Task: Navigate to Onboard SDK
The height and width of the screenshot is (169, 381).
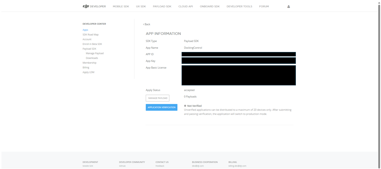Action: [209, 6]
